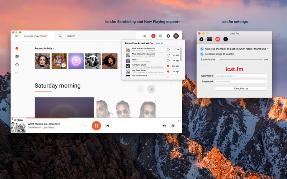This screenshot has height=179, width=287.
Task: Click One Direction - Up All Night in the player
Action: 41,127
